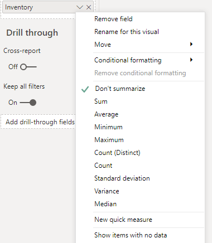This screenshot has height=243, width=212.
Task: Choose the Average aggregation
Action: [x=106, y=114]
